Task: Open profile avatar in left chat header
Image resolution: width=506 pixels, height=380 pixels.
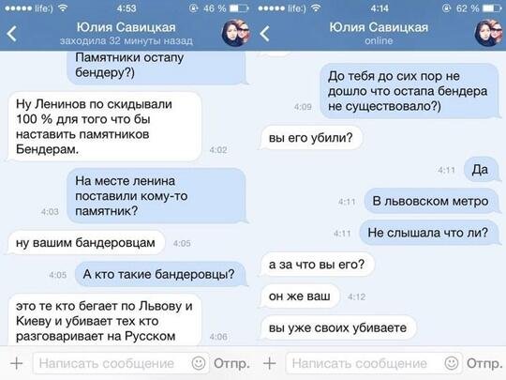Action: 236,33
